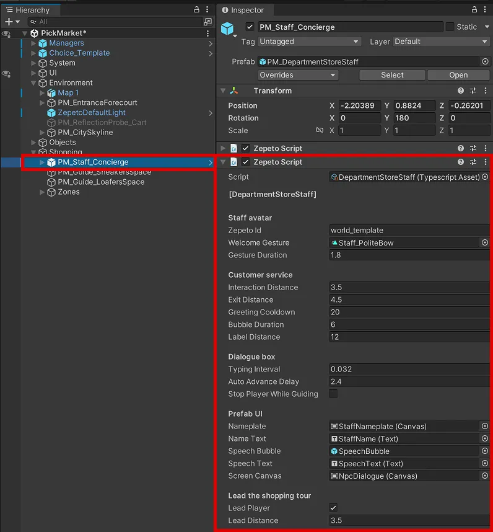Select PM_EntranceForecourt in Hierarchy
The height and width of the screenshot is (532, 493).
coord(97,102)
